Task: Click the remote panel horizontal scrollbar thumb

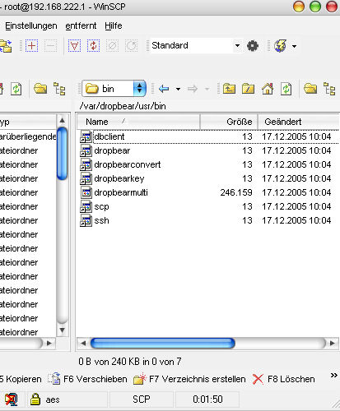Action: coord(162,343)
